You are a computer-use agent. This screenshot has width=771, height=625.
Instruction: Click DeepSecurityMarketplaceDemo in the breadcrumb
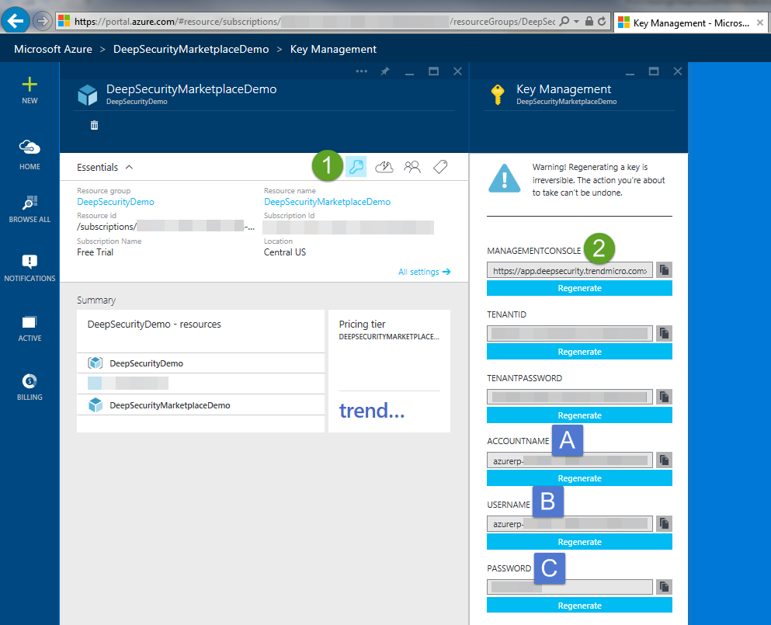point(191,49)
